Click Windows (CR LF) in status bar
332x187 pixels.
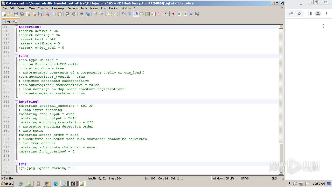click(223, 178)
